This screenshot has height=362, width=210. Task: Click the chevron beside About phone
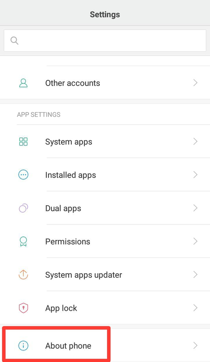pos(195,345)
